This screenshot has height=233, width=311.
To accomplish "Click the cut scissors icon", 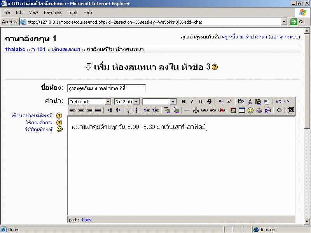I will (x=250, y=102).
